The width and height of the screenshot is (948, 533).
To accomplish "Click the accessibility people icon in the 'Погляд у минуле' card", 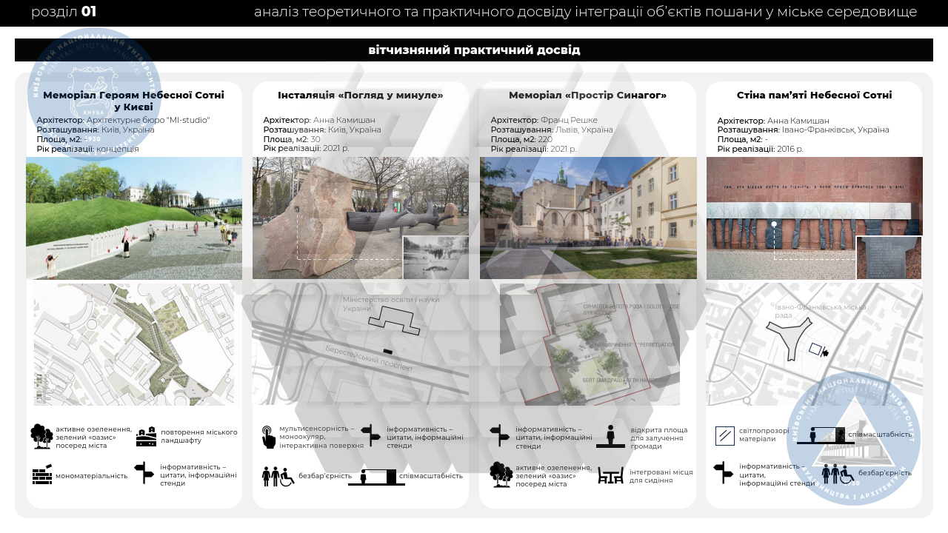I will [x=278, y=476].
